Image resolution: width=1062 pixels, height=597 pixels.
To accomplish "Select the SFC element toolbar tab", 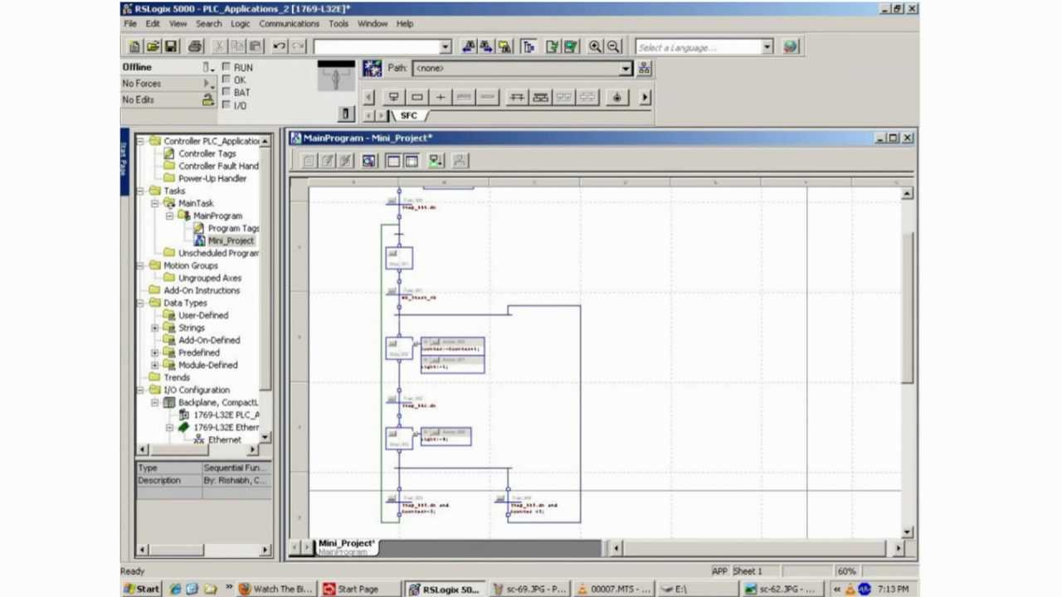I will [x=409, y=115].
